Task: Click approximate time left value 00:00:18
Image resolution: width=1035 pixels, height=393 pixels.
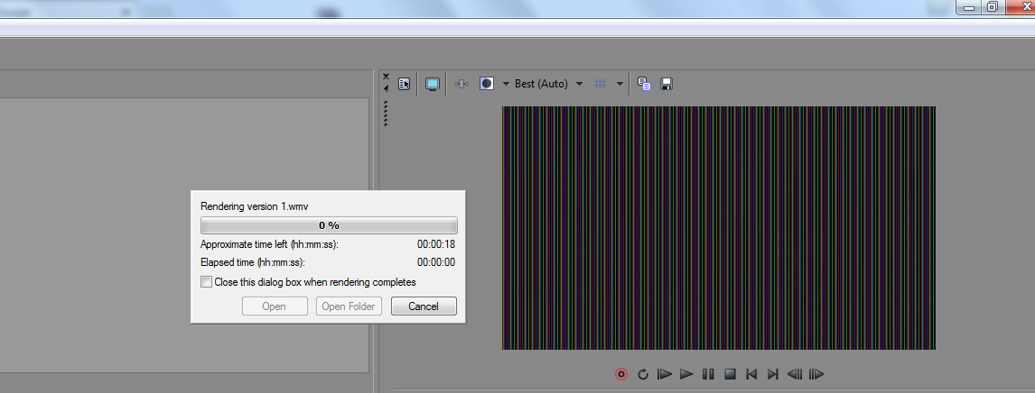Action: click(436, 244)
